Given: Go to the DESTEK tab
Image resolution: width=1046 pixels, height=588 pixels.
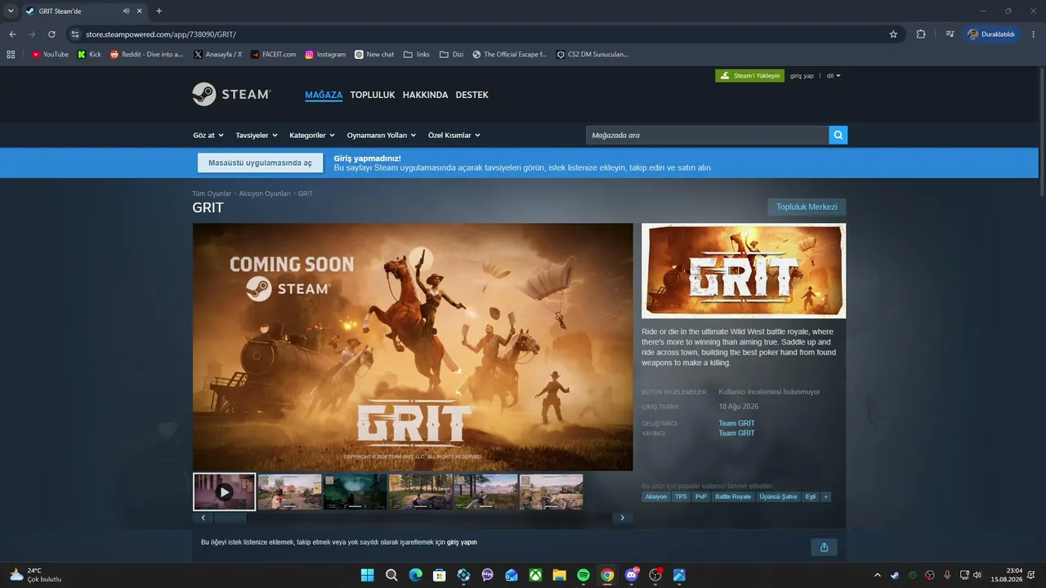Looking at the screenshot, I should click(472, 95).
